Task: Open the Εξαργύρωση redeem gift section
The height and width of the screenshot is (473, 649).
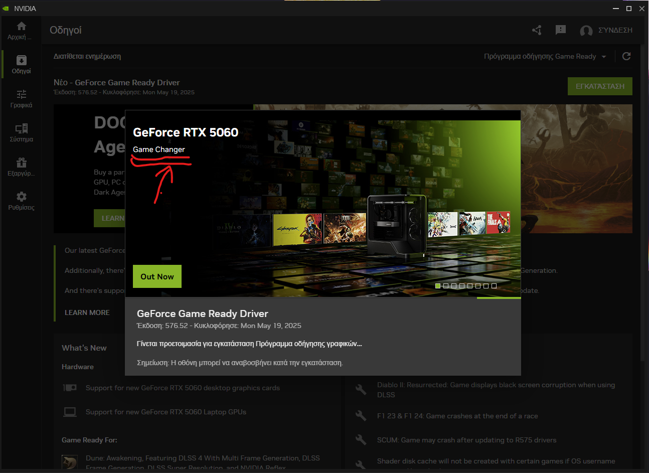Action: click(x=21, y=167)
